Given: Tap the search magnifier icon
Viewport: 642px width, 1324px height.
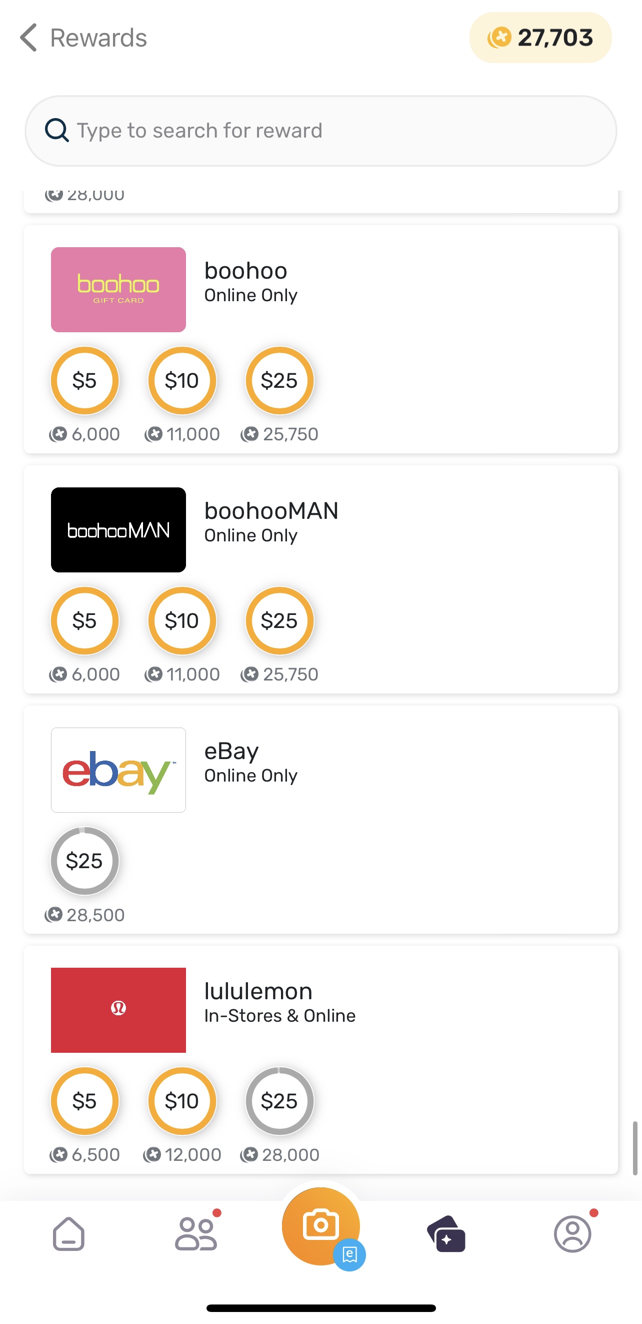Looking at the screenshot, I should (56, 130).
